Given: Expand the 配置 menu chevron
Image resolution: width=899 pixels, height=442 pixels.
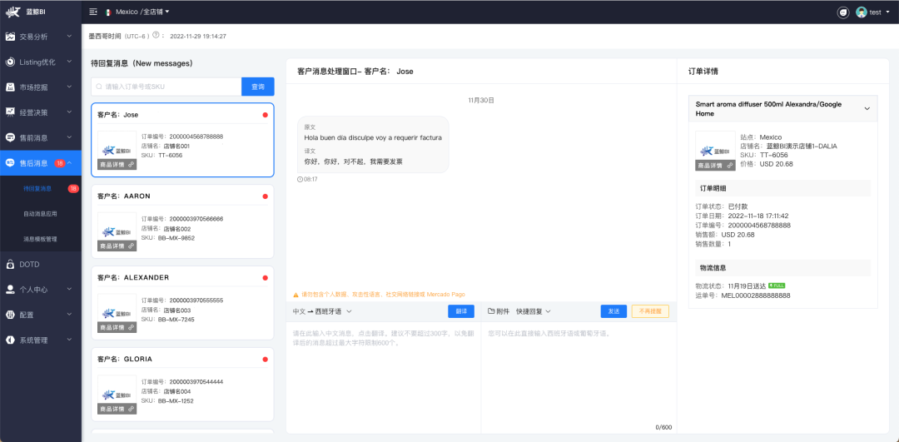Looking at the screenshot, I should [x=69, y=315].
